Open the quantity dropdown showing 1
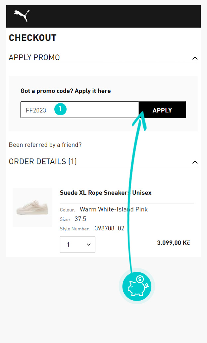 pos(78,245)
